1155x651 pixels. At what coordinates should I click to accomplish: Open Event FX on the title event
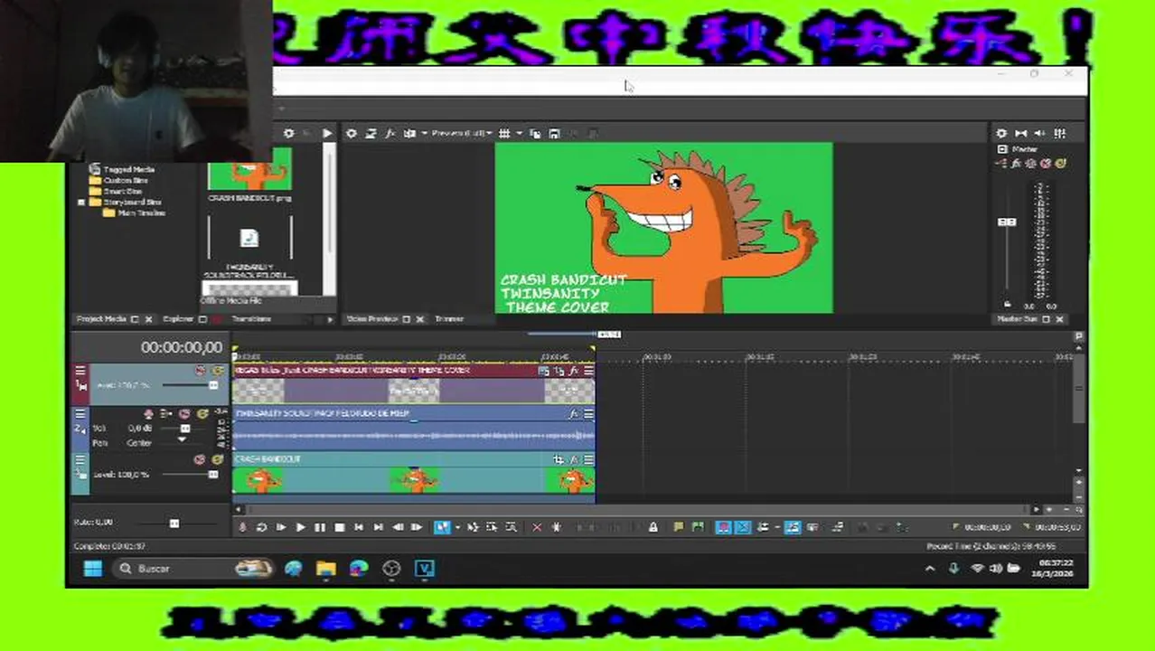pos(574,371)
